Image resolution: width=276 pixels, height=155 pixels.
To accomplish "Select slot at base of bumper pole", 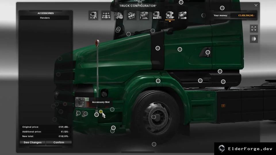I will (97, 115).
